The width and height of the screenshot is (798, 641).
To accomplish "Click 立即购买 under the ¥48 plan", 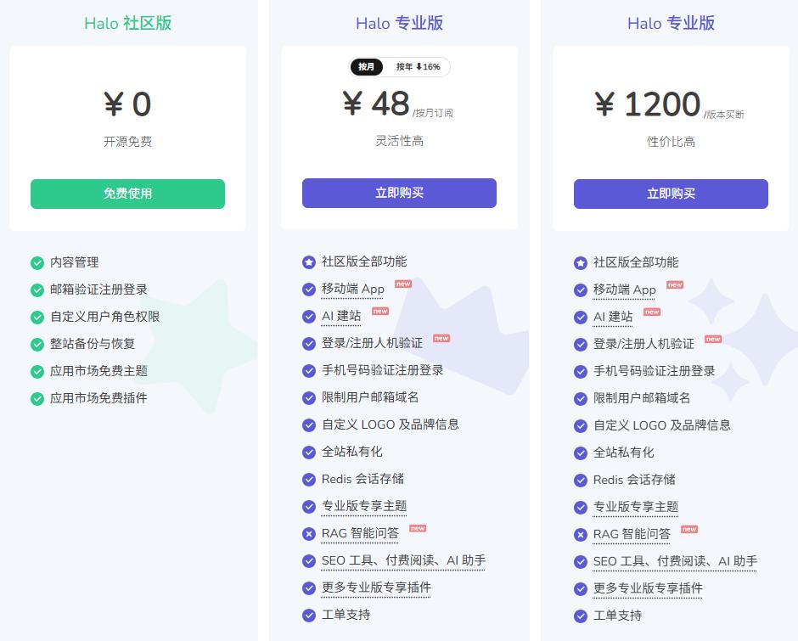I will tap(399, 193).
